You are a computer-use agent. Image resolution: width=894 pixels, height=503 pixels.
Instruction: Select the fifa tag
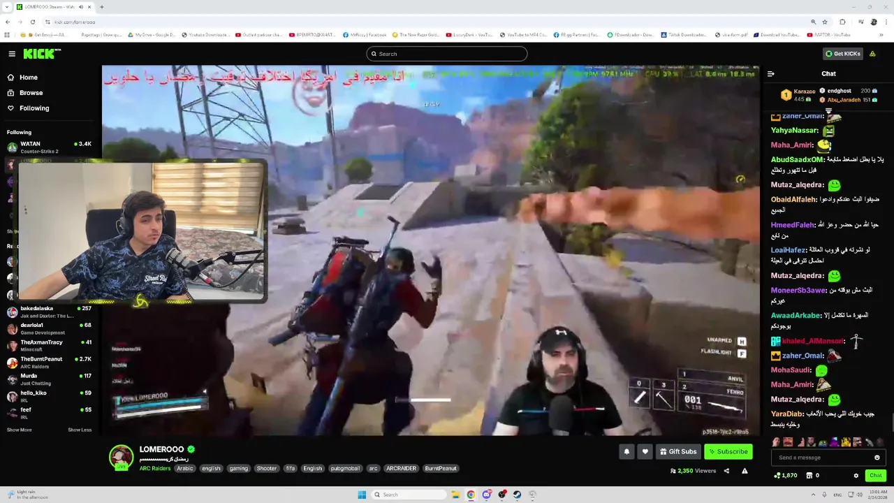(290, 468)
